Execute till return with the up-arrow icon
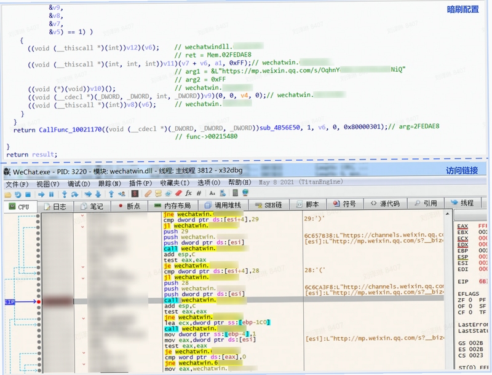 click(111, 195)
